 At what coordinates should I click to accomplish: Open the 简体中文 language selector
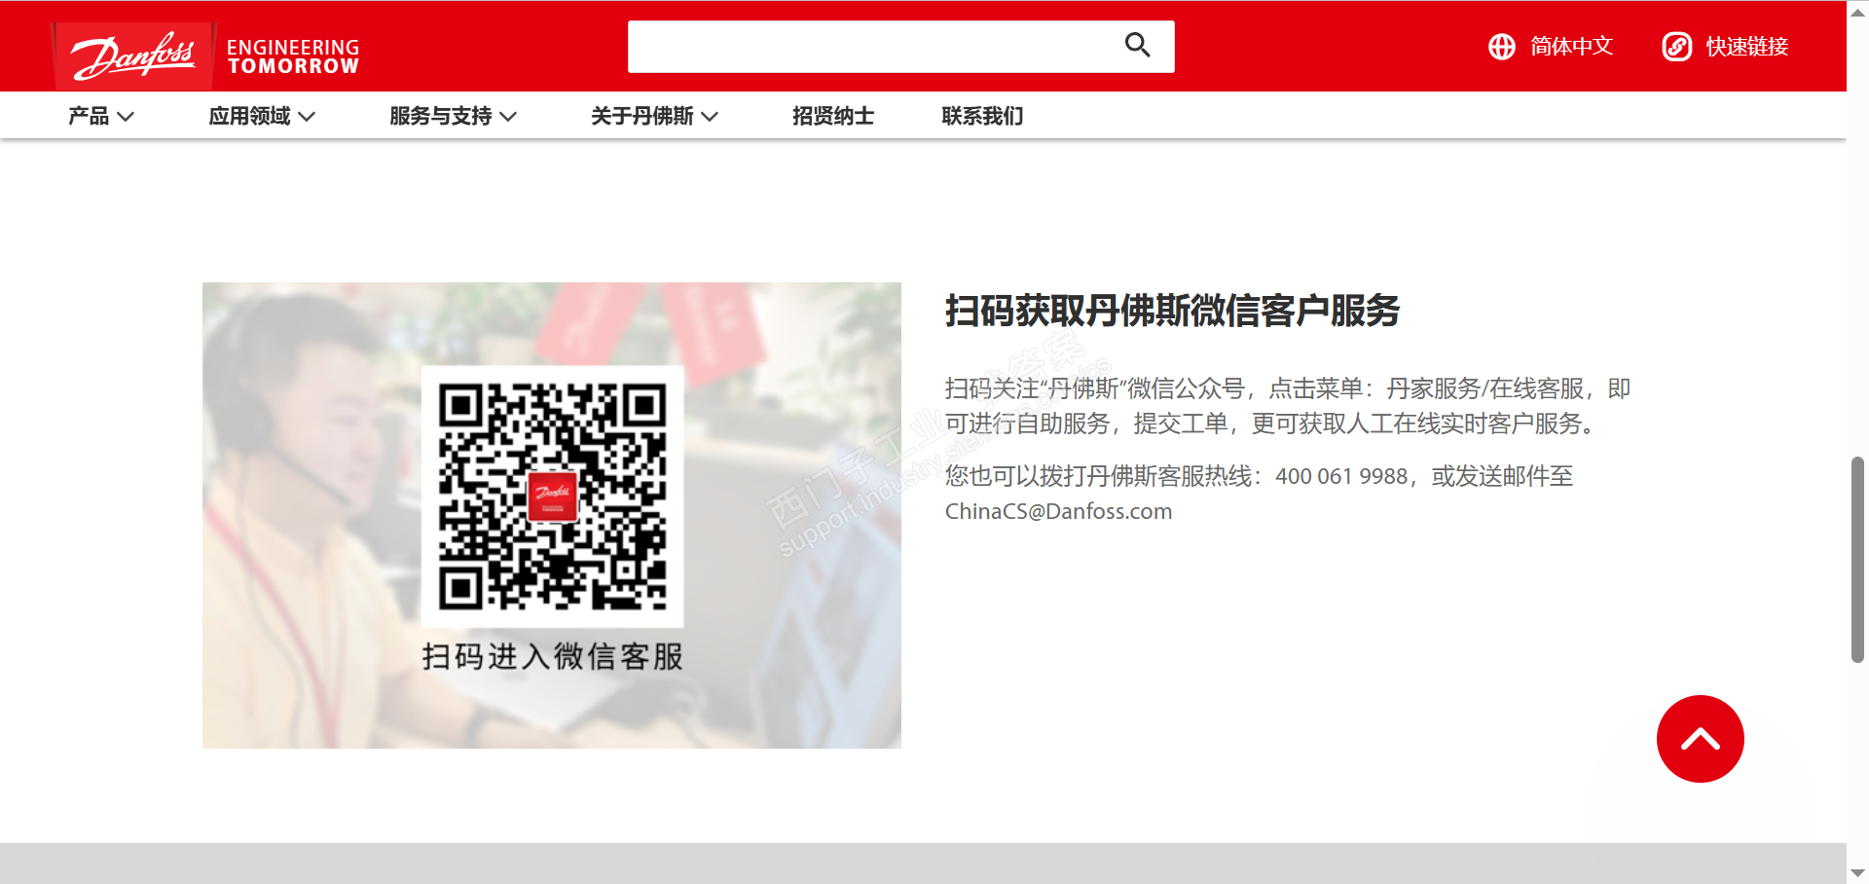pyautogui.click(x=1551, y=47)
